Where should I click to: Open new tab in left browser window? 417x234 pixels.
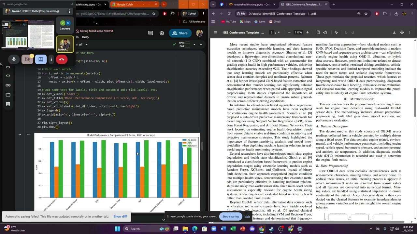[164, 5]
